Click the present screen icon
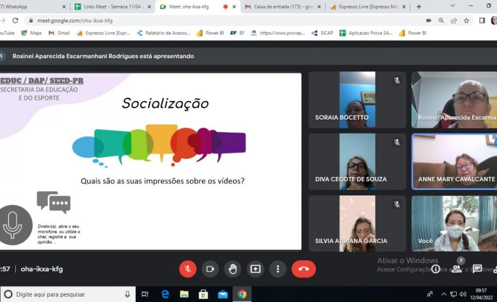The image size is (497, 302). pyautogui.click(x=255, y=269)
